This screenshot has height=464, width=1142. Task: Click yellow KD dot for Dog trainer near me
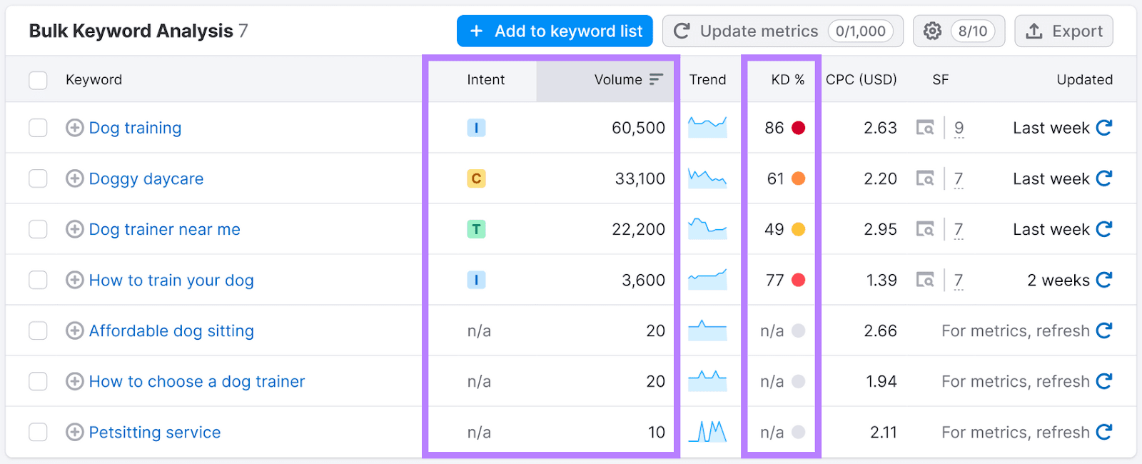[x=799, y=229]
